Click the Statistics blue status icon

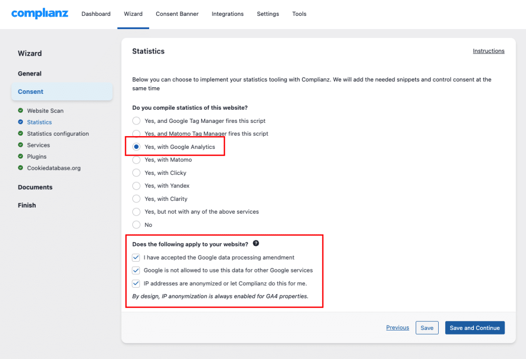click(20, 122)
